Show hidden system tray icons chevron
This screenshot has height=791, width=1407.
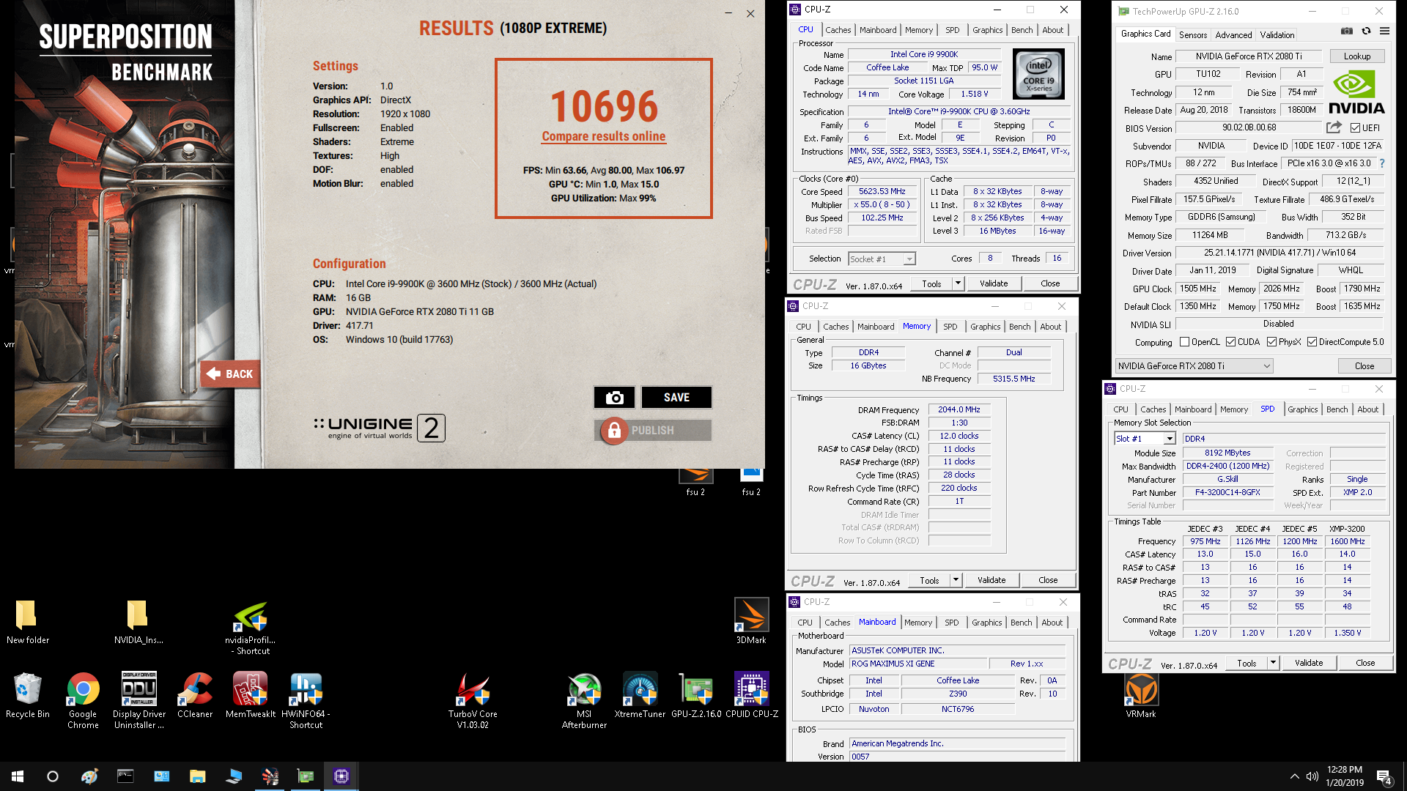[1294, 776]
